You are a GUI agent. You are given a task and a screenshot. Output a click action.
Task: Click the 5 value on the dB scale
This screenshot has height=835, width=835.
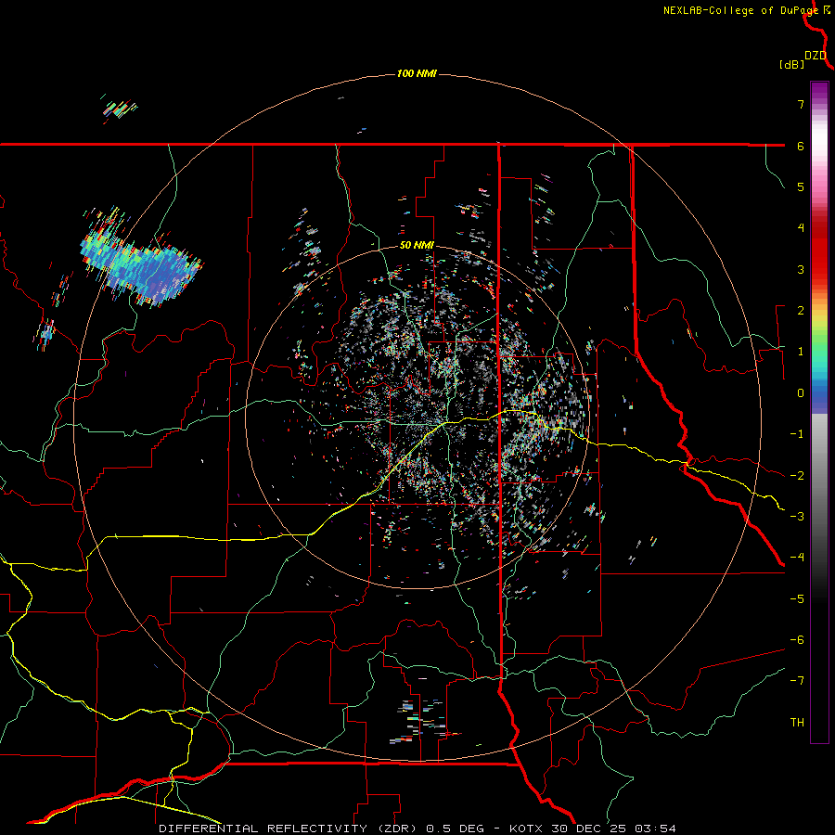click(x=801, y=186)
